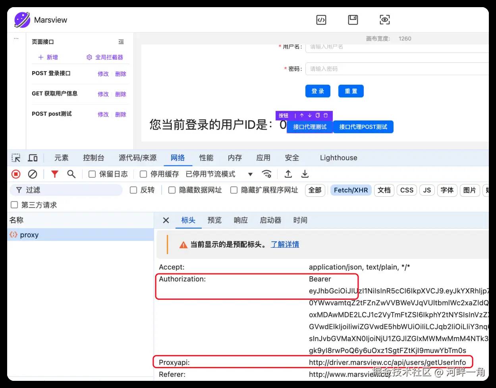Open the 全局拦截器 settings
Screen dimensions: 496x388
pyautogui.click(x=105, y=57)
